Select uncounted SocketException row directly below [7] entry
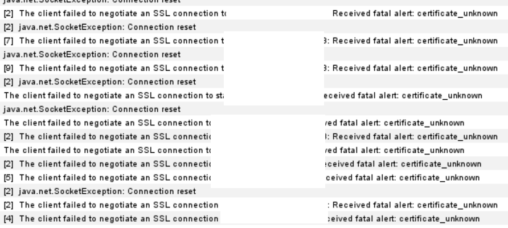 (x=254, y=55)
